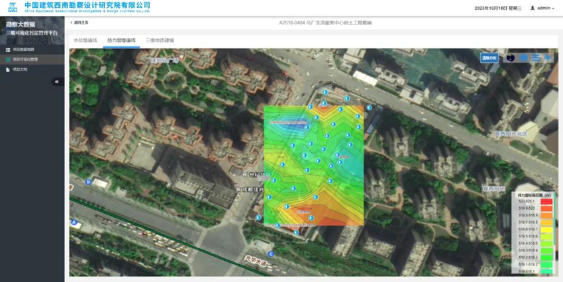The image size is (563, 282).
Task: Click the red 520-520.1 legend swatch
Action: (546, 201)
